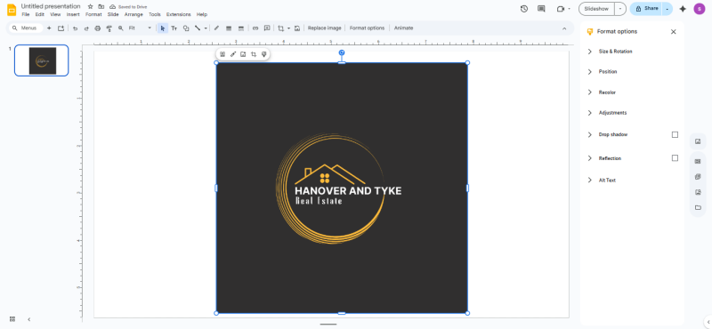Screen dimensions: 712x329
Task: Enable the Drop shadow checkbox
Action: (675, 135)
